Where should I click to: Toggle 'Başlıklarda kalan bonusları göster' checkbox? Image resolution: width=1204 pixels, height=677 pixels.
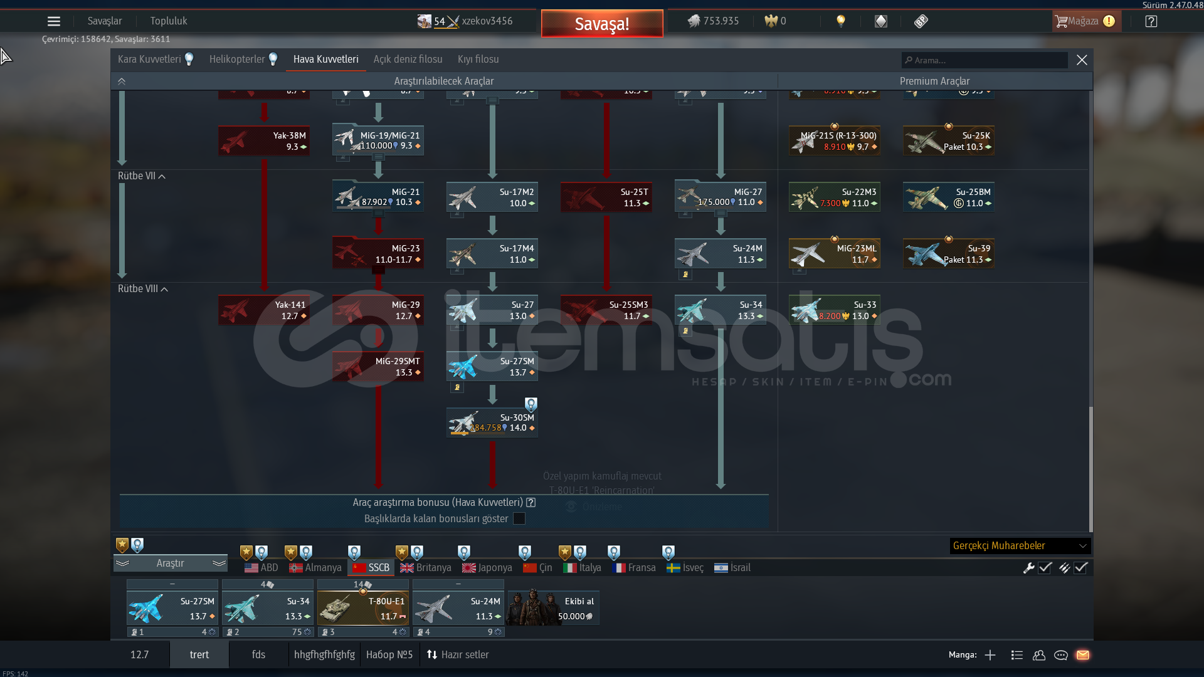[x=519, y=519]
